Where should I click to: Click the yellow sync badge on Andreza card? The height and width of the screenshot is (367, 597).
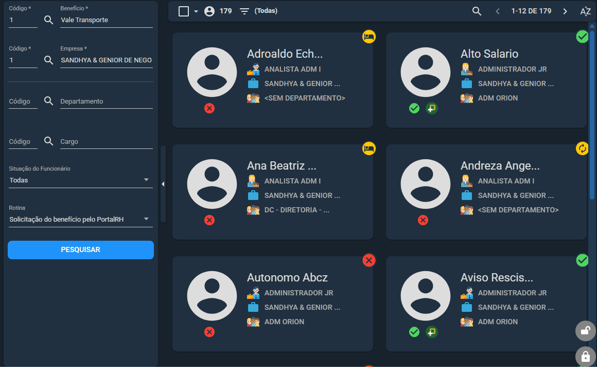click(582, 148)
